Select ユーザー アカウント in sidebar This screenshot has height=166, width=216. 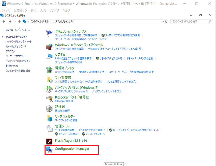(15, 56)
